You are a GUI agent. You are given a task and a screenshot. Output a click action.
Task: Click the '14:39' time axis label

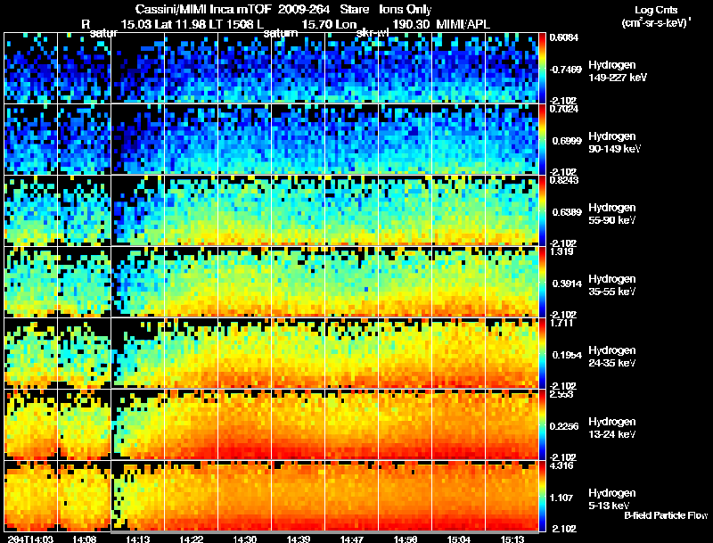click(x=299, y=539)
